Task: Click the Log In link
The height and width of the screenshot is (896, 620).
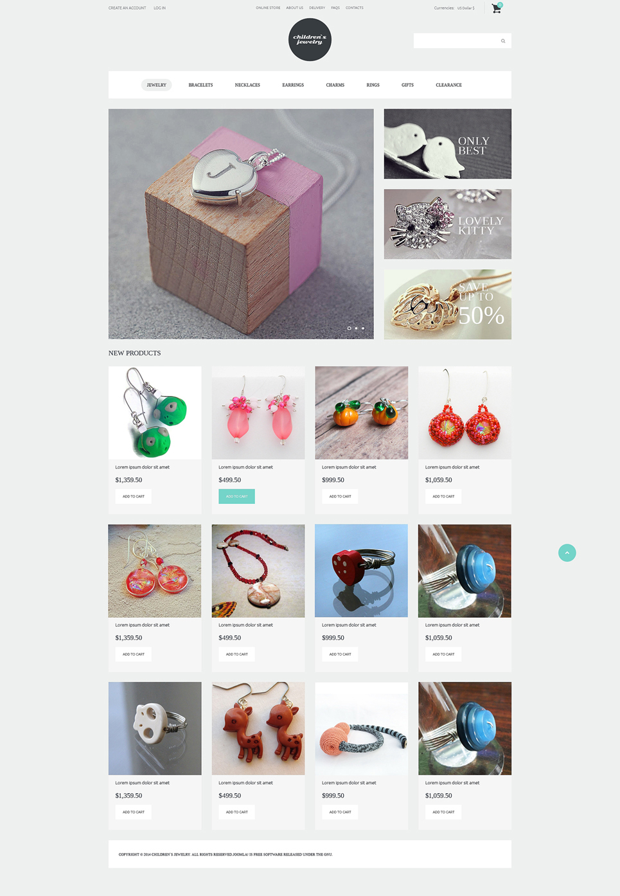Action: (x=159, y=8)
